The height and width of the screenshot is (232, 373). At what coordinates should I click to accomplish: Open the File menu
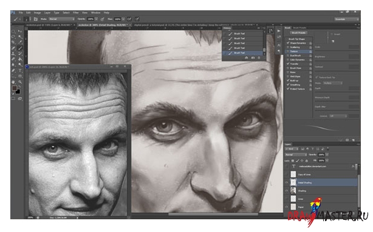[21, 13]
